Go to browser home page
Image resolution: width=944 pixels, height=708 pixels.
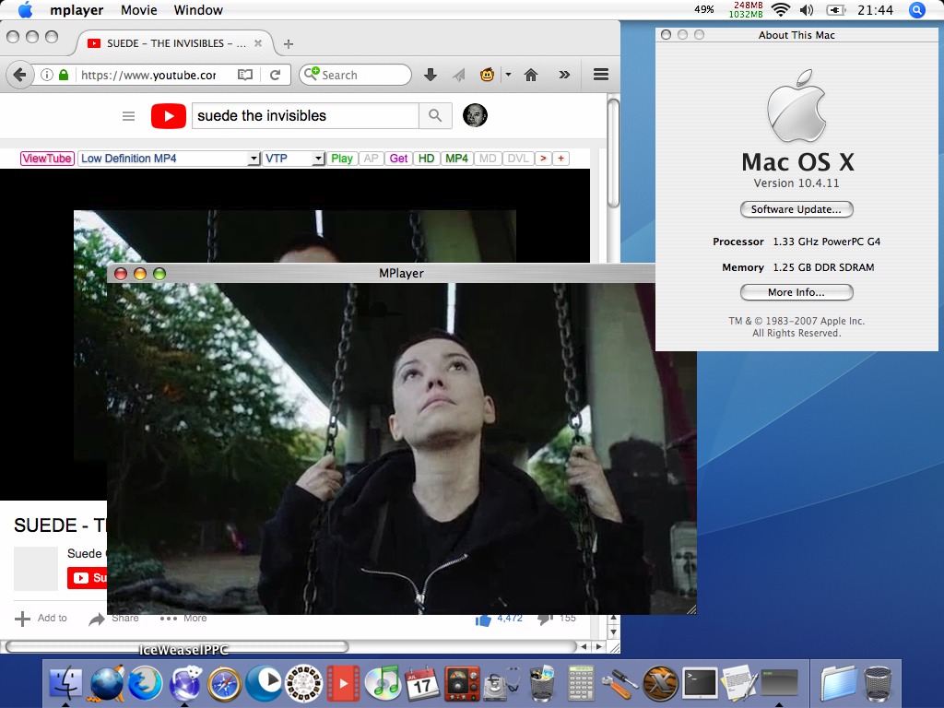[x=530, y=75]
